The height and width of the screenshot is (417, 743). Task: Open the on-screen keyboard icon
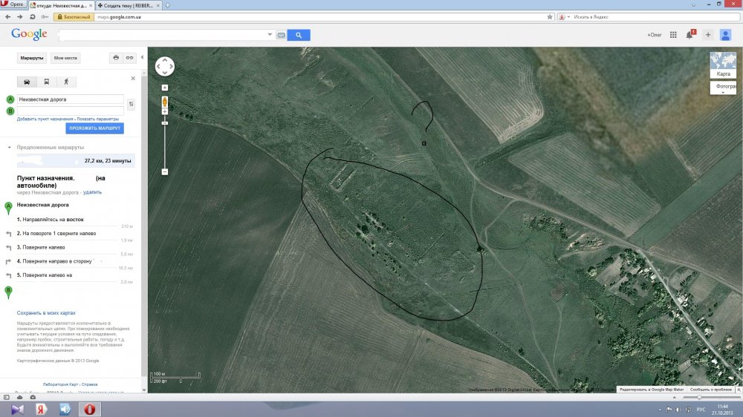point(281,35)
